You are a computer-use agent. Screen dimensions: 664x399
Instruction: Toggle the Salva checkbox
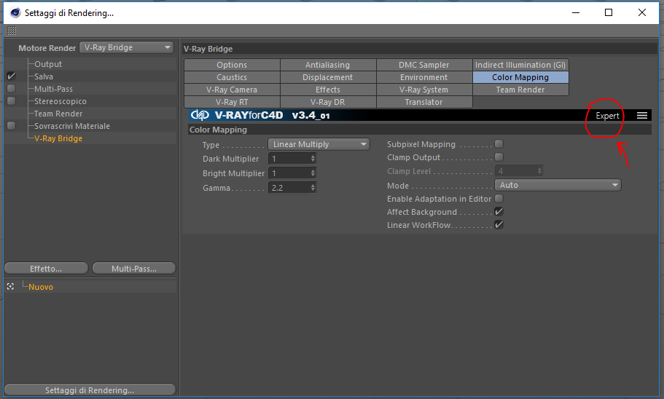pos(12,76)
